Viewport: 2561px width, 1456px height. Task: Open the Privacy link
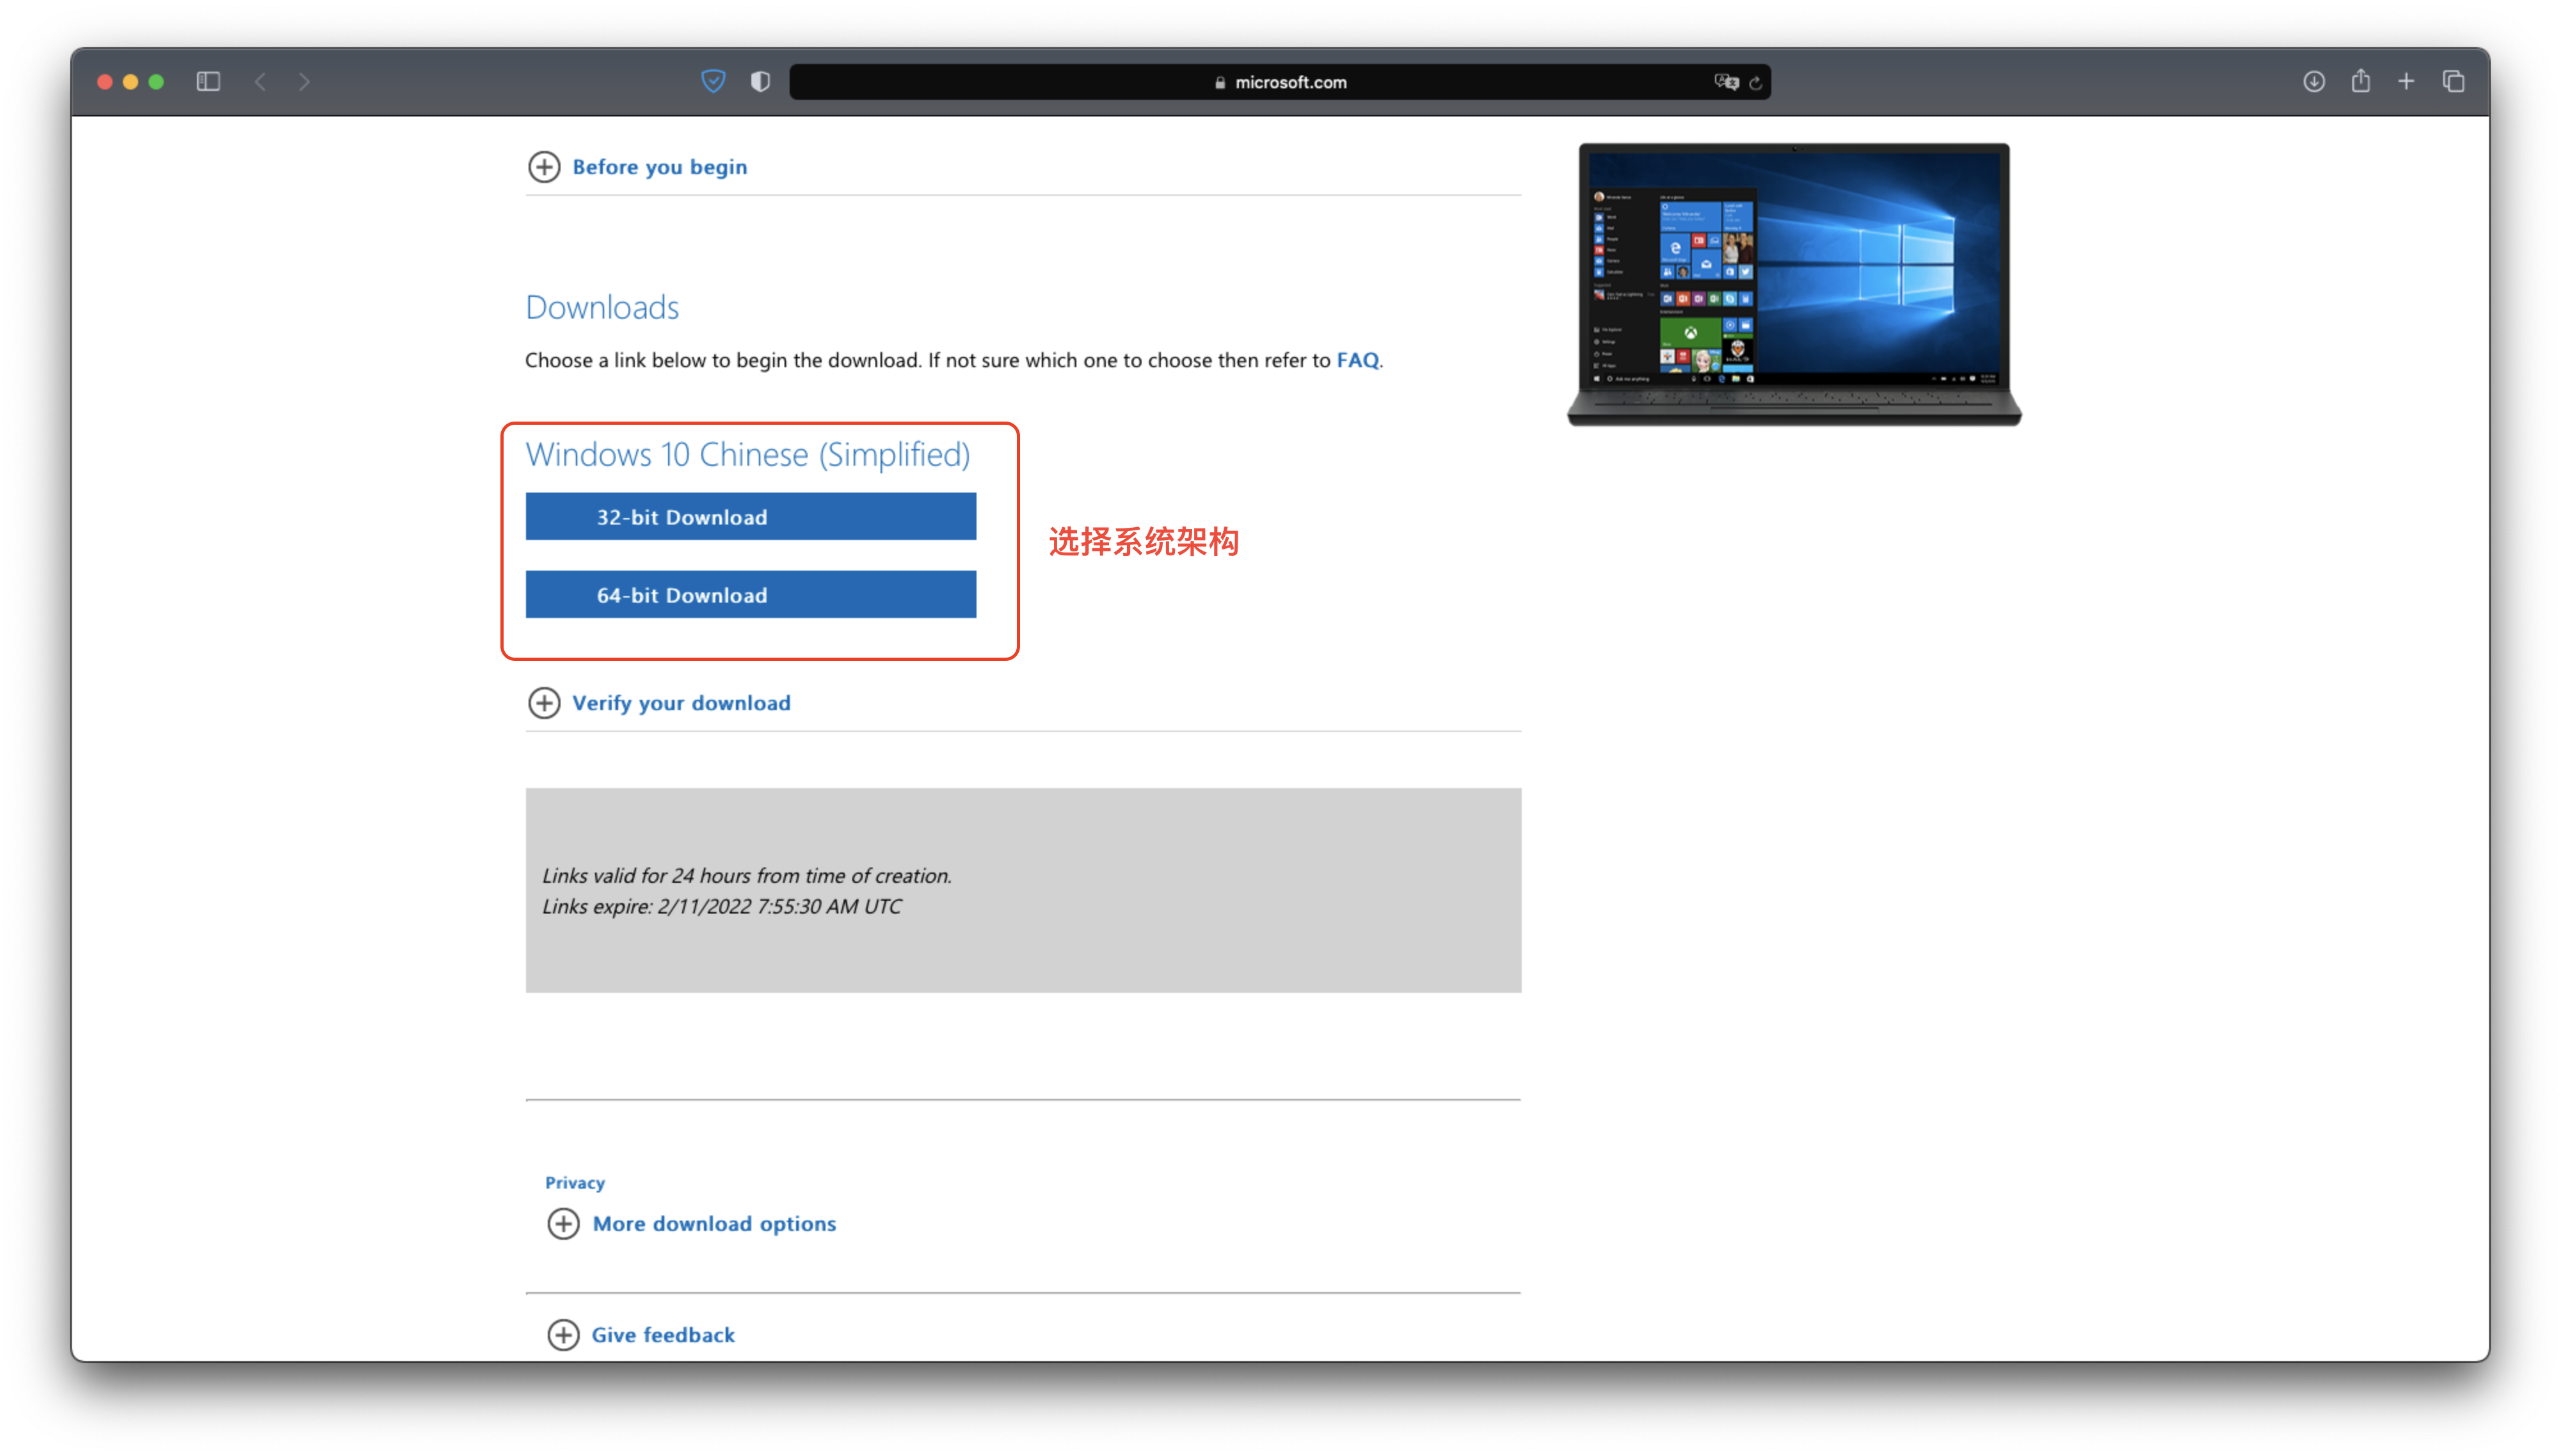[574, 1182]
